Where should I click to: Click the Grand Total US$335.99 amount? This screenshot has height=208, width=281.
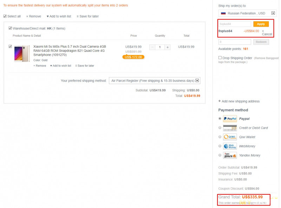pyautogui.click(x=252, y=197)
